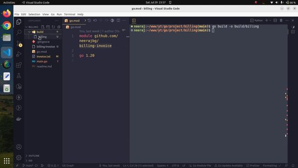Open Git Graph from status bar
The width and height of the screenshot is (298, 168).
click(x=68, y=166)
